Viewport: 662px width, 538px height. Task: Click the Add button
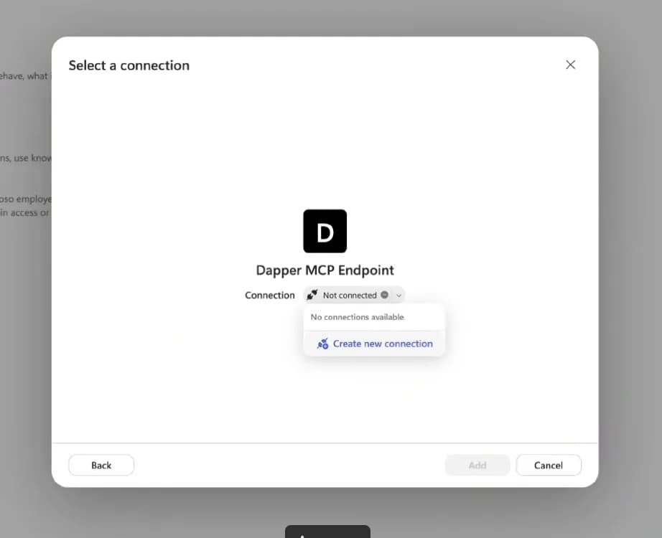[477, 465]
